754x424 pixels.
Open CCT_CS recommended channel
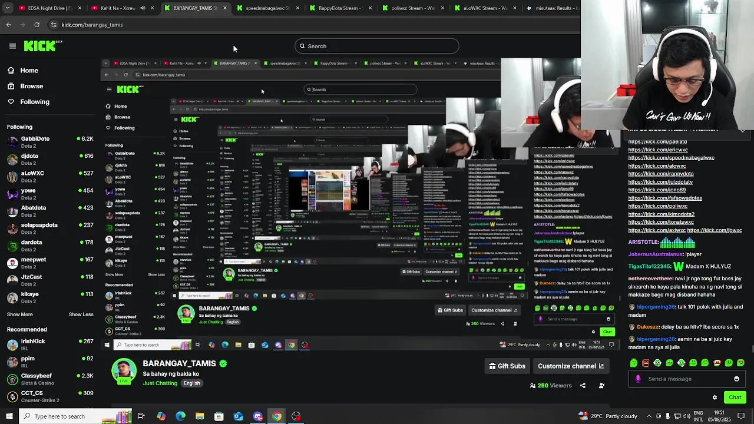(x=50, y=396)
